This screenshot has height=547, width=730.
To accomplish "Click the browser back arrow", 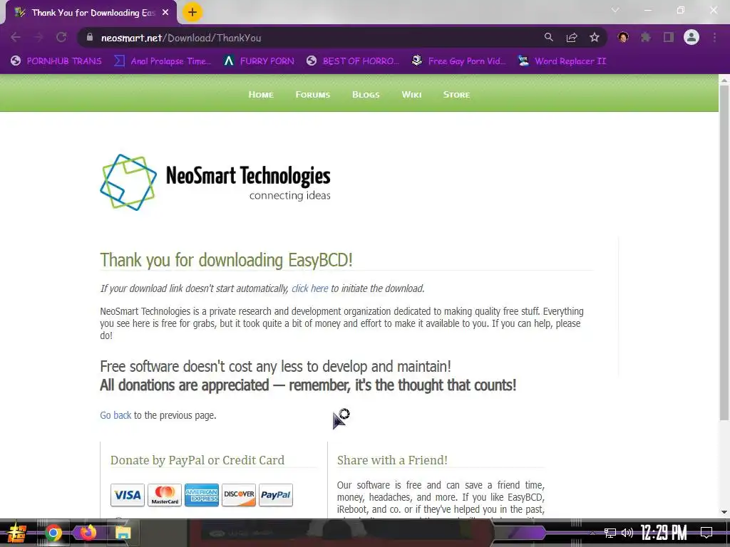I will pyautogui.click(x=16, y=37).
